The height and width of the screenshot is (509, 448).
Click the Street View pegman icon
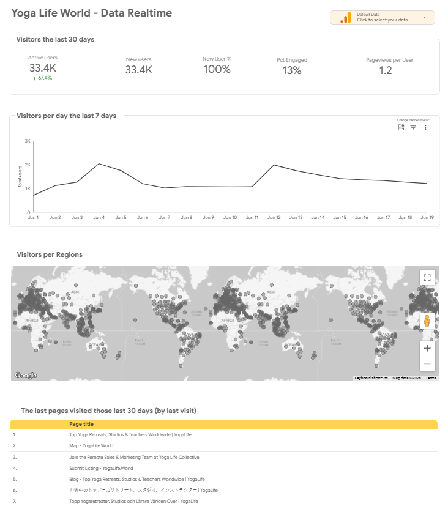pyautogui.click(x=427, y=321)
